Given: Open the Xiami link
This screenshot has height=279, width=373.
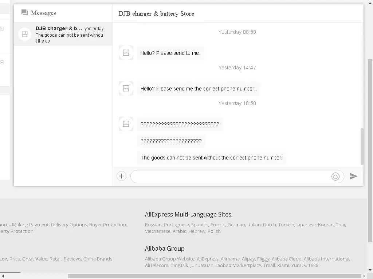Looking at the screenshot, I should [x=283, y=266].
